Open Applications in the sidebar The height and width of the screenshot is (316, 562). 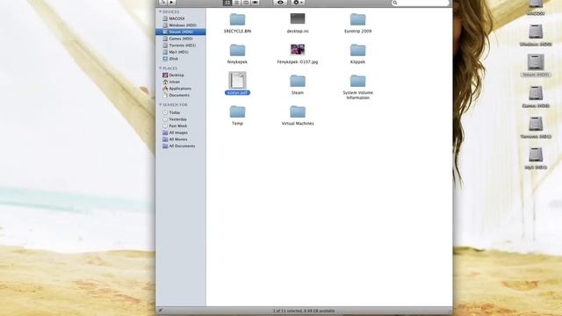coord(181,89)
